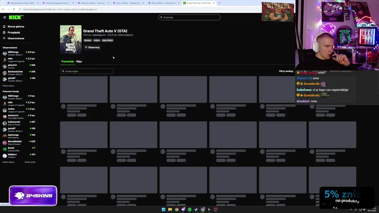Open BanduraCartel channel
379x213 pixels.
pos(19,73)
